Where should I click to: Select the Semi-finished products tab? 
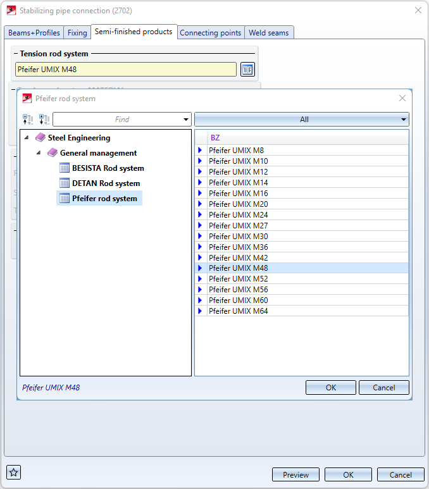134,32
